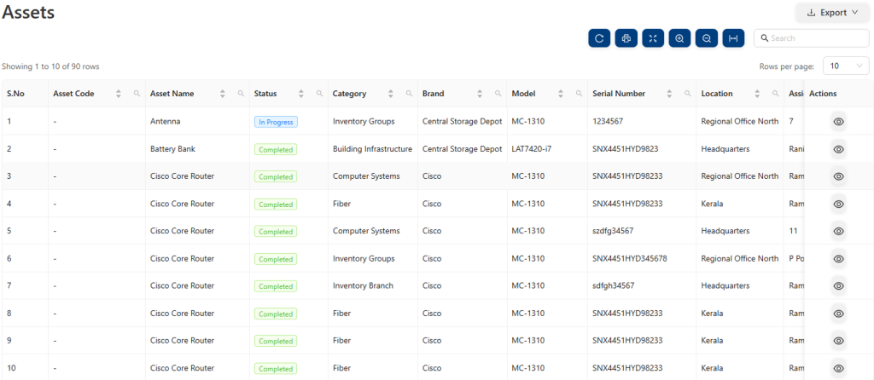
Task: Zoom in using the magnifier plus icon
Action: pos(679,38)
